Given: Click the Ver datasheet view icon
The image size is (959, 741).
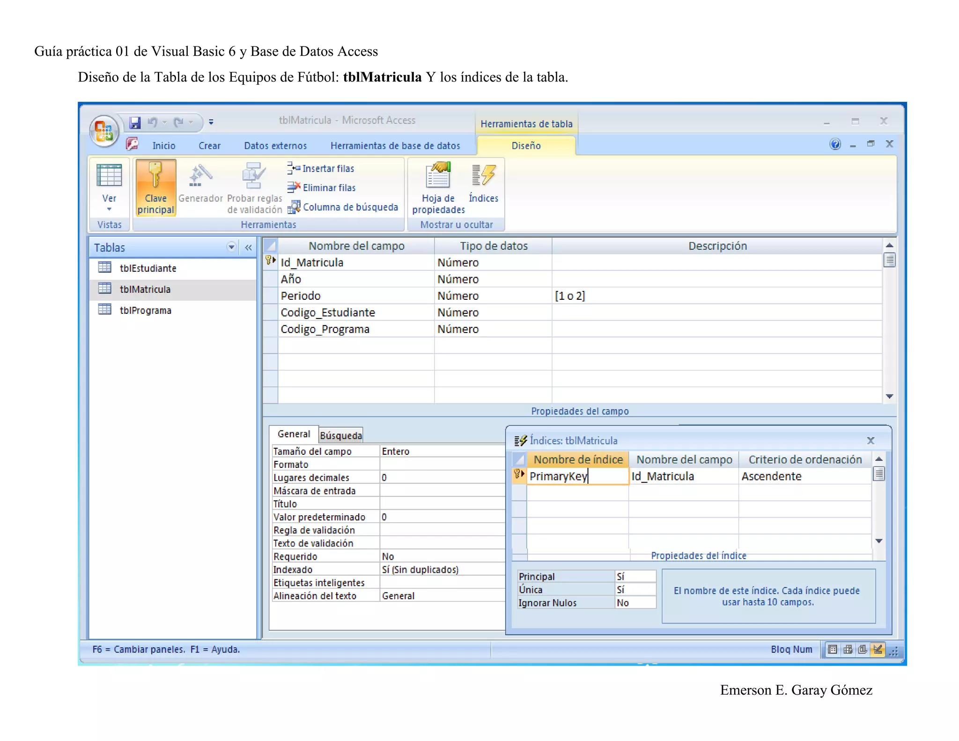Looking at the screenshot, I should point(109,176).
